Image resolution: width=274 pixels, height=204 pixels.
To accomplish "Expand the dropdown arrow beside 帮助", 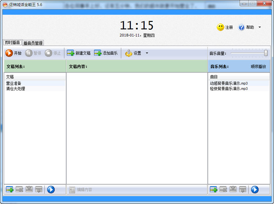I will click(260, 27).
